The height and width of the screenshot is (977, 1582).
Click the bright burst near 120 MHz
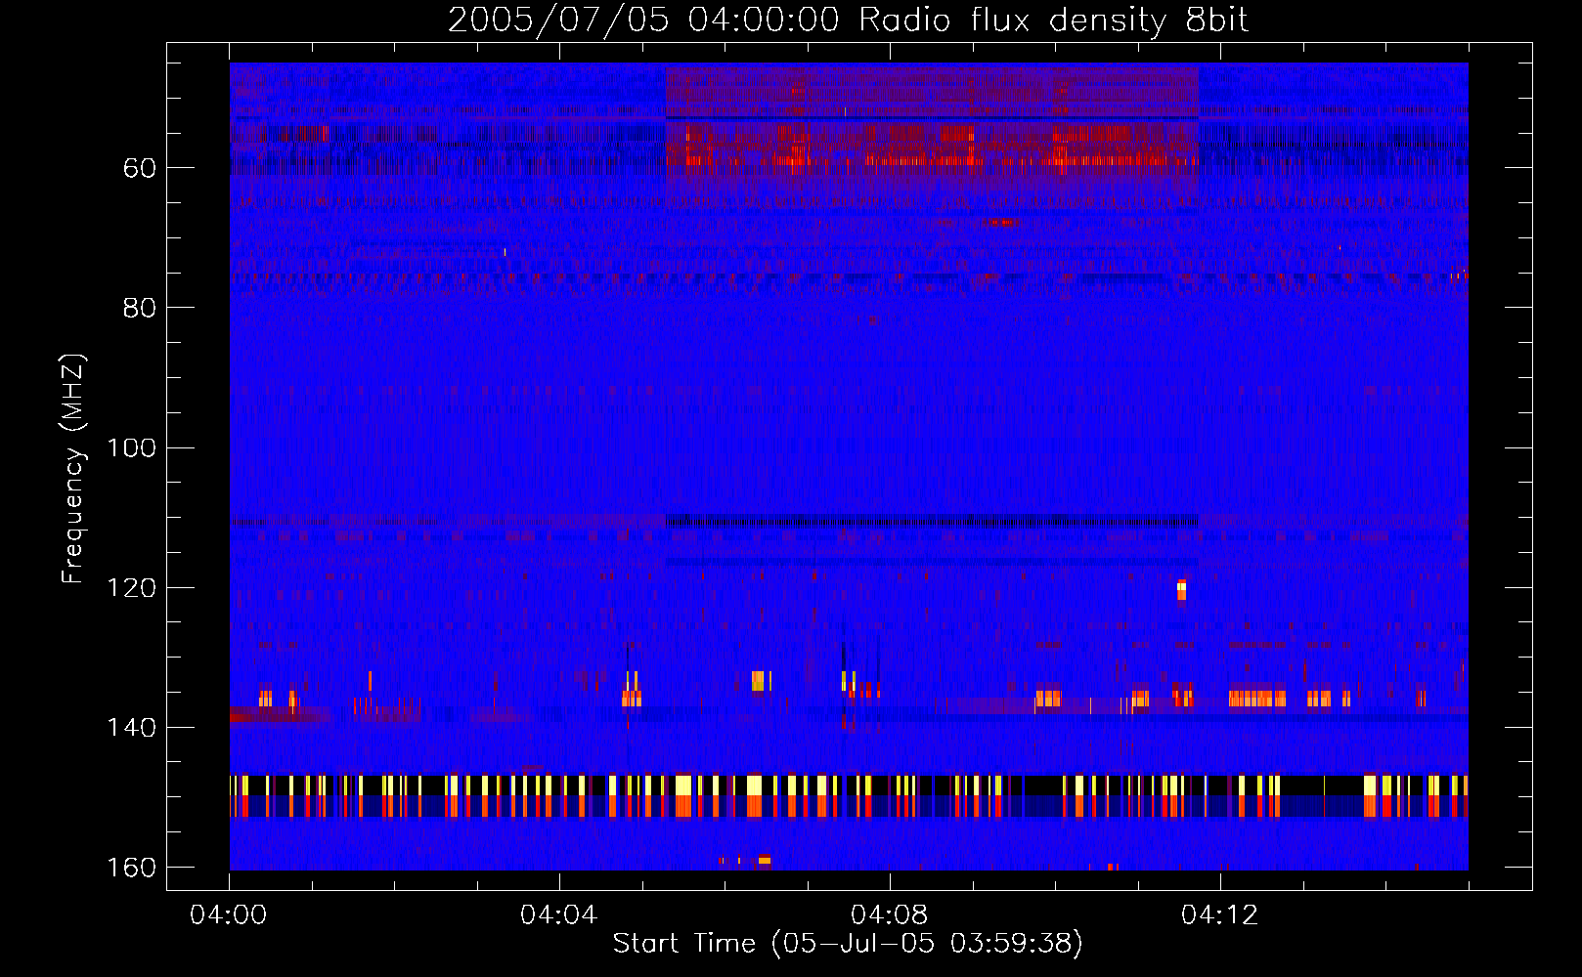point(1181,590)
